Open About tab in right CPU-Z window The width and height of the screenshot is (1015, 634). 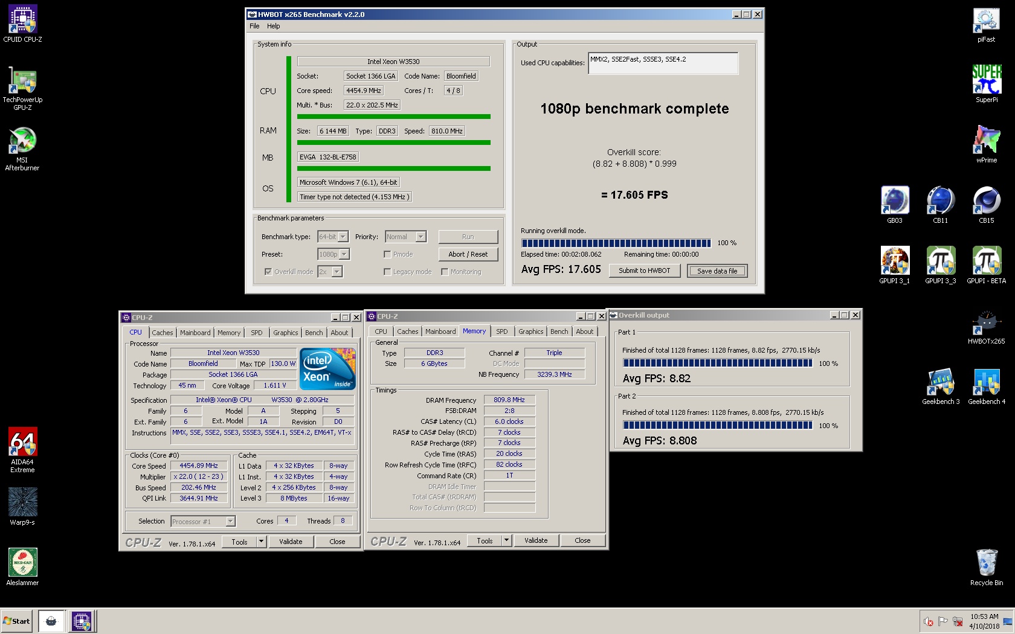pos(585,331)
